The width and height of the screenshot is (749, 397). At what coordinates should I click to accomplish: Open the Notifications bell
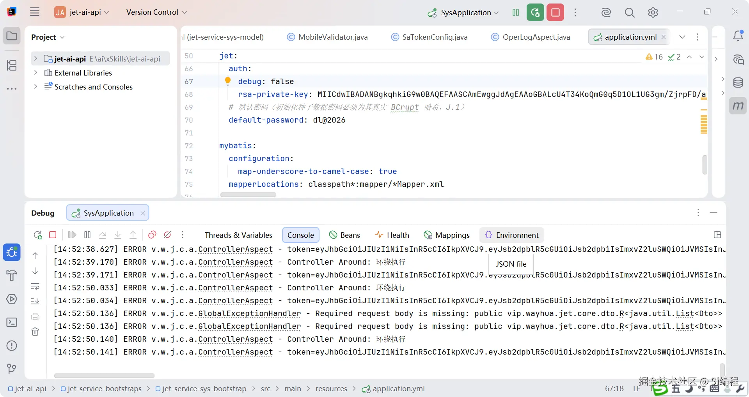point(738,36)
